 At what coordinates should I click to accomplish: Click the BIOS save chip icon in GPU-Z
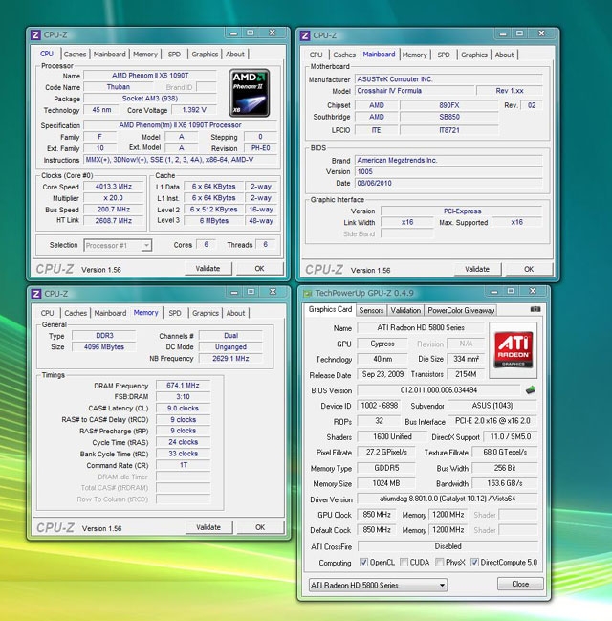(531, 389)
